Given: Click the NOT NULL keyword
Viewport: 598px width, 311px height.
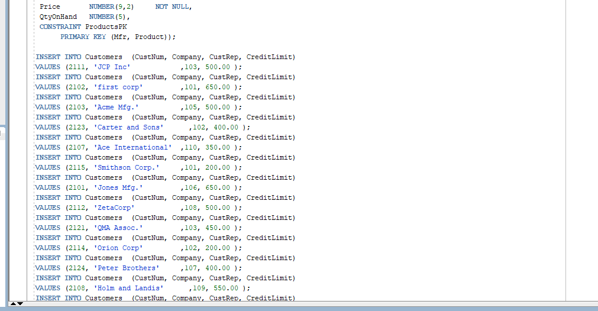Looking at the screenshot, I should click(x=172, y=7).
